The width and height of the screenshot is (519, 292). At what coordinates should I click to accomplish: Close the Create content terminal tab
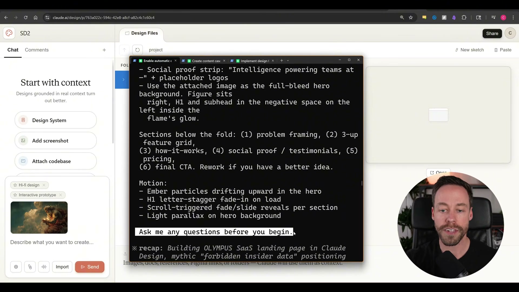(x=224, y=61)
